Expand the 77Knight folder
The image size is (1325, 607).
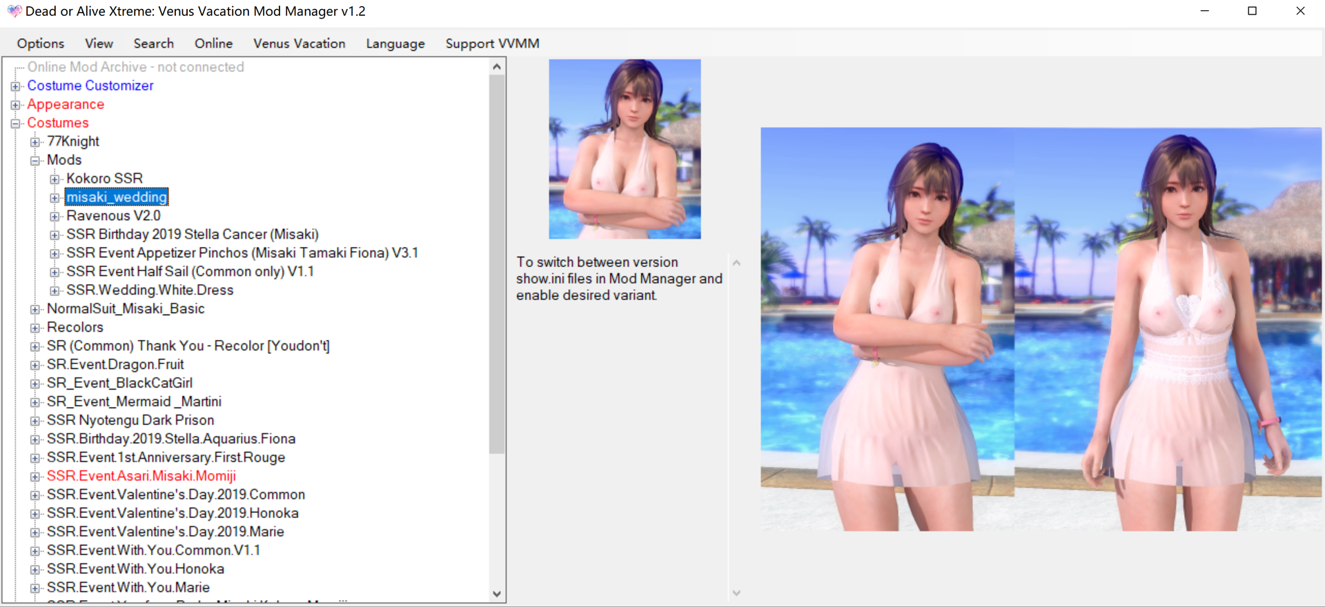tap(35, 142)
